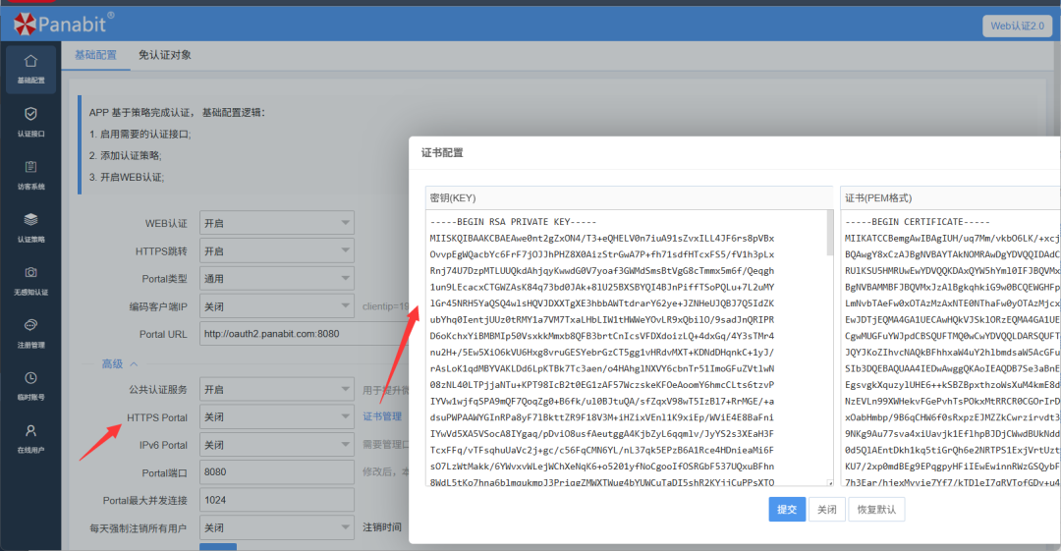The width and height of the screenshot is (1061, 551).
Task: Click the 注销时间 label
Action: 382,526
